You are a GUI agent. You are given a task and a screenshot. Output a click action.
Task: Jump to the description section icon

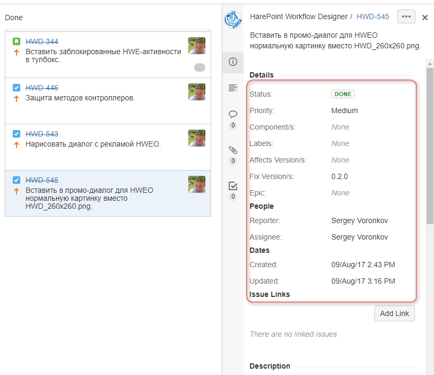click(233, 88)
